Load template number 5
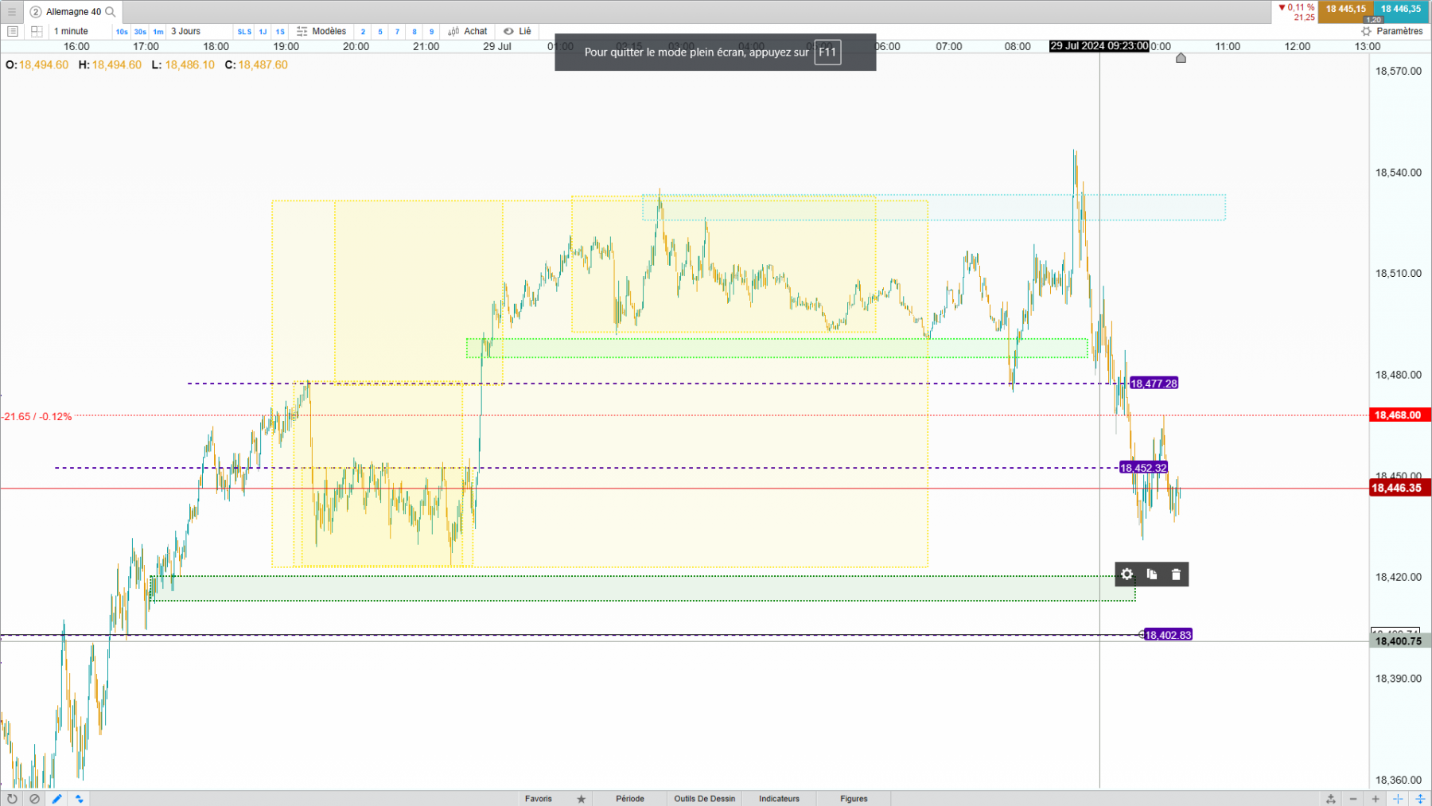 tap(380, 32)
